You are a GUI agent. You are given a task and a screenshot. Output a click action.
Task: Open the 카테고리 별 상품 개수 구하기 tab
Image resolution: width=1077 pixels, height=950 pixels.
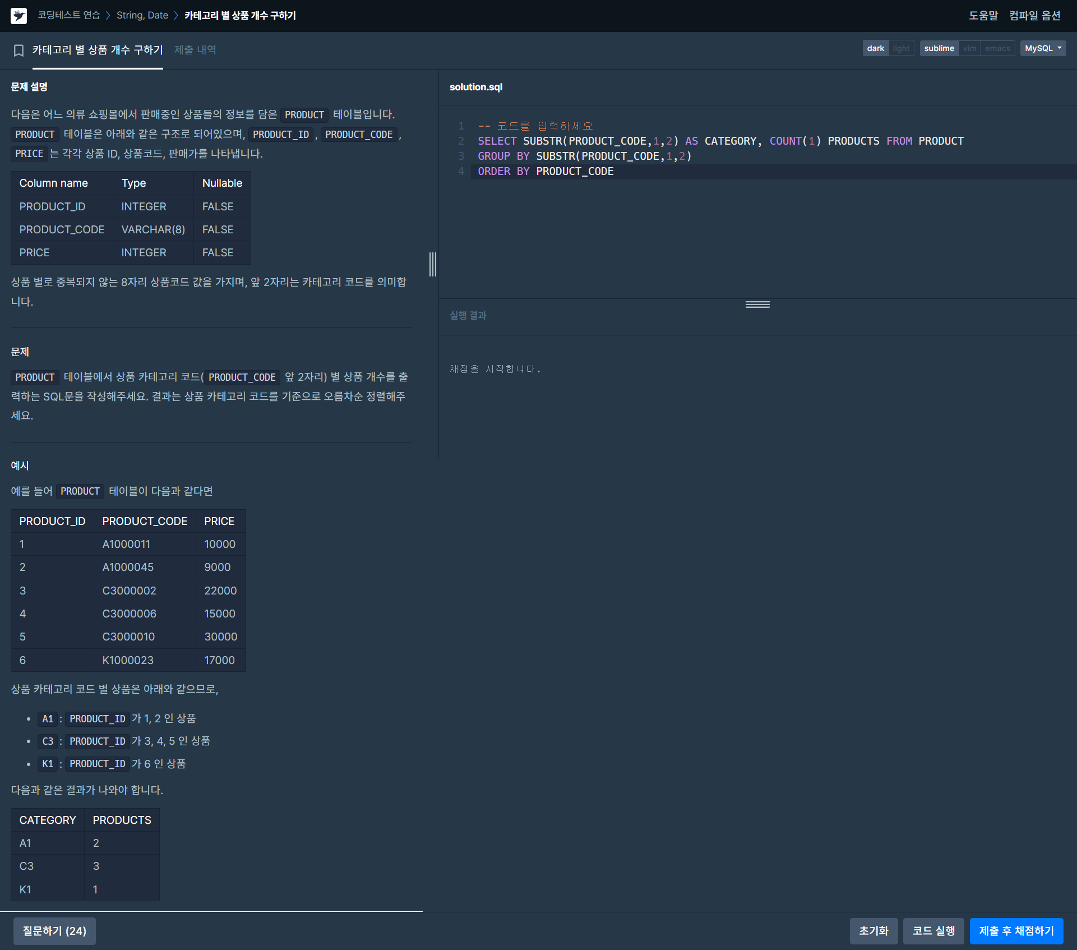(98, 50)
